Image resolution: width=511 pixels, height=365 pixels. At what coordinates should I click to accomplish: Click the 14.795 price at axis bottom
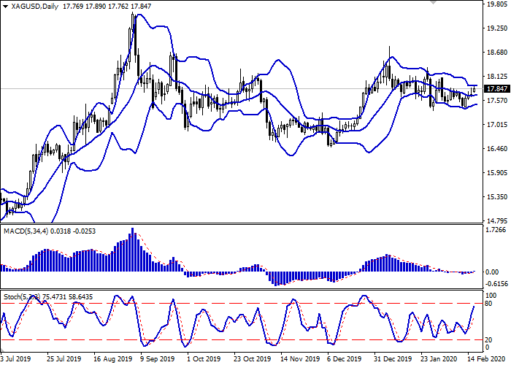point(495,221)
